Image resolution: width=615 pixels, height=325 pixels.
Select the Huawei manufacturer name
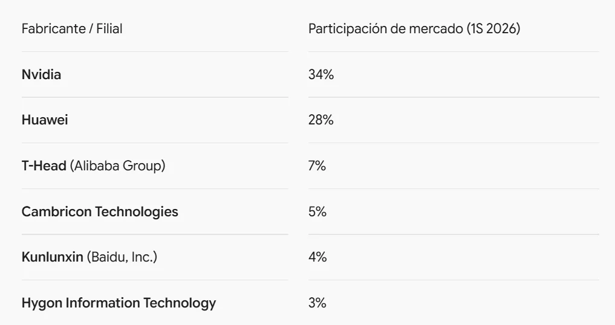point(45,120)
